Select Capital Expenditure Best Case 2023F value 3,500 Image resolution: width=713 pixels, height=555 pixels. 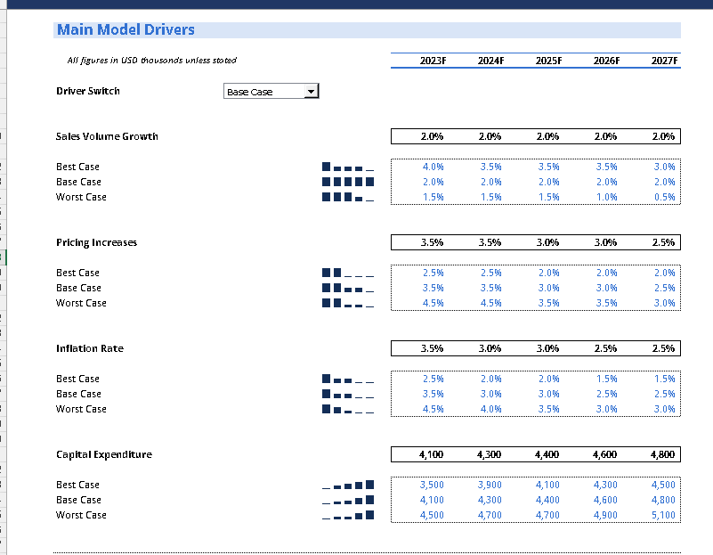(x=432, y=485)
